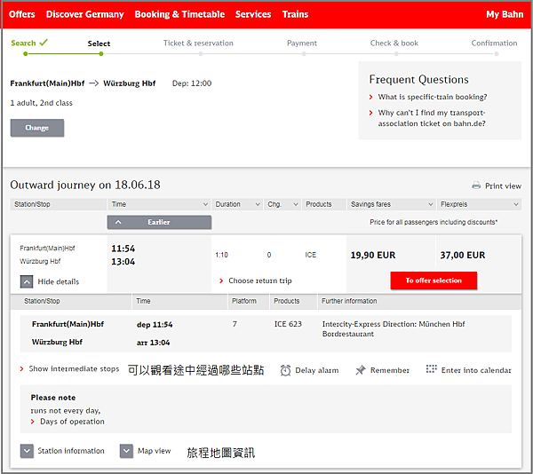Open the Duration column sort dropdown
Image resolution: width=533 pixels, height=474 pixels.
click(258, 204)
